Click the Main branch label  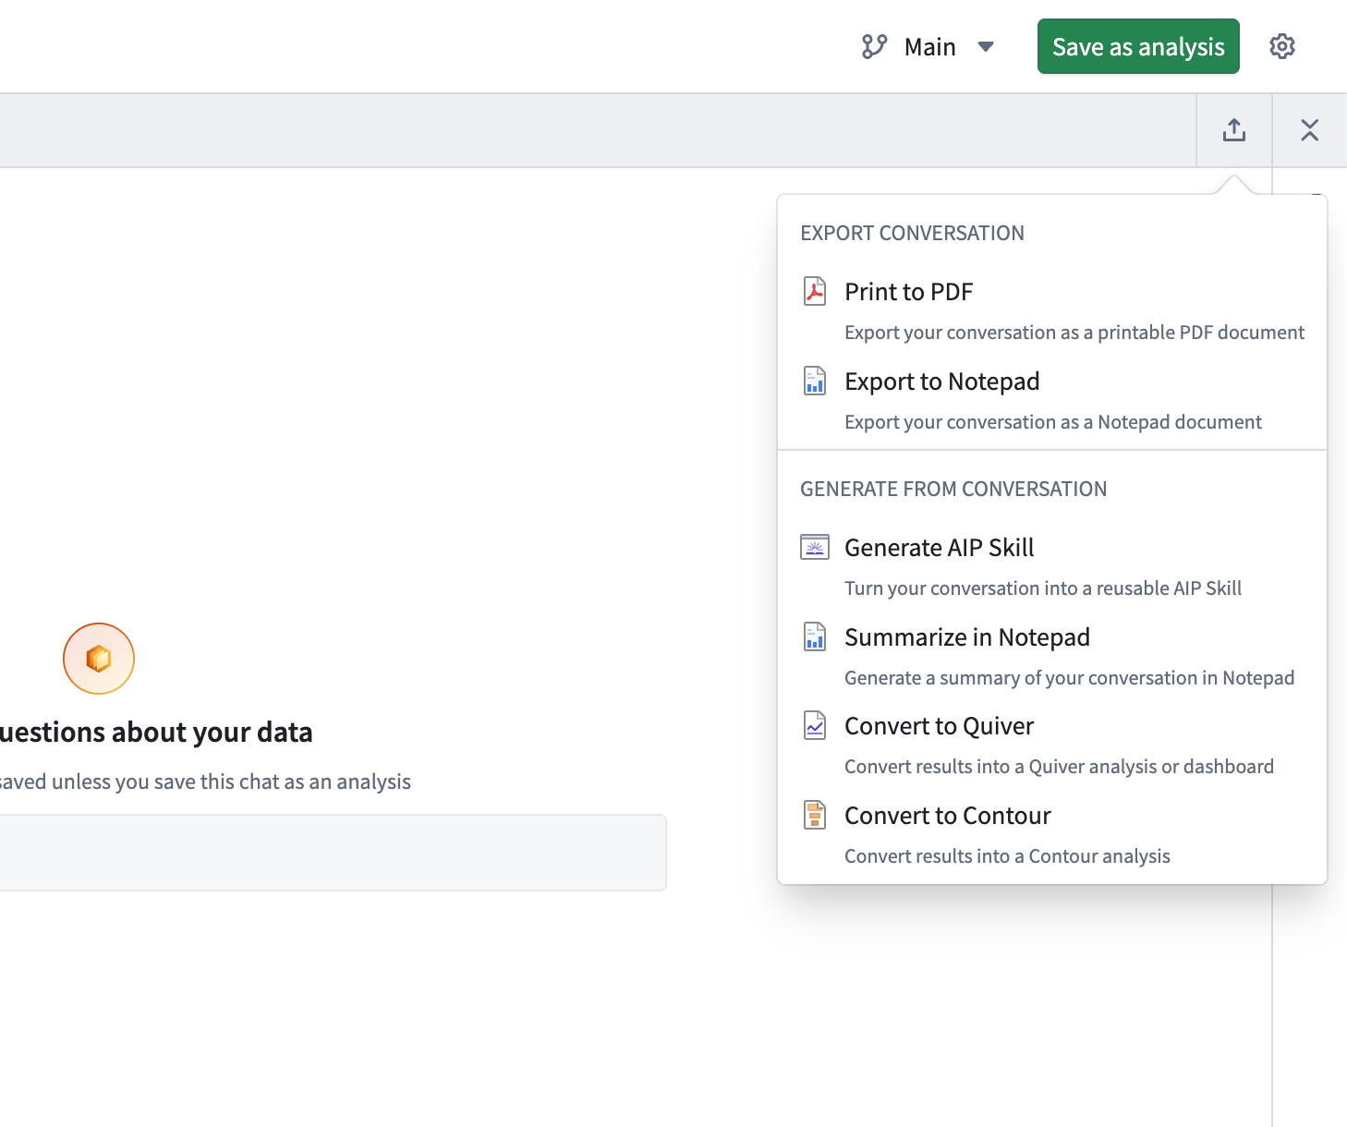pos(929,47)
